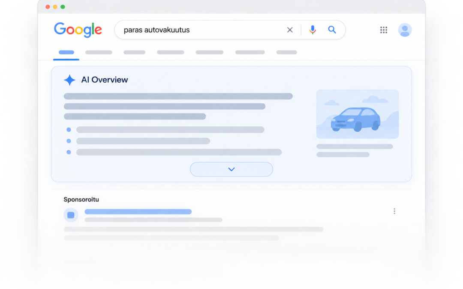Click the AI Overview sparkle icon
This screenshot has width=463, height=289.
[70, 80]
